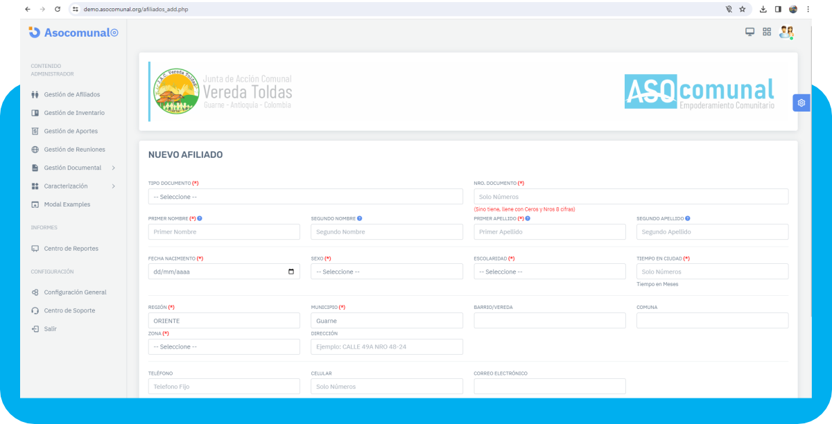Open the blue settings gear tab
This screenshot has width=832, height=424.
click(x=801, y=103)
